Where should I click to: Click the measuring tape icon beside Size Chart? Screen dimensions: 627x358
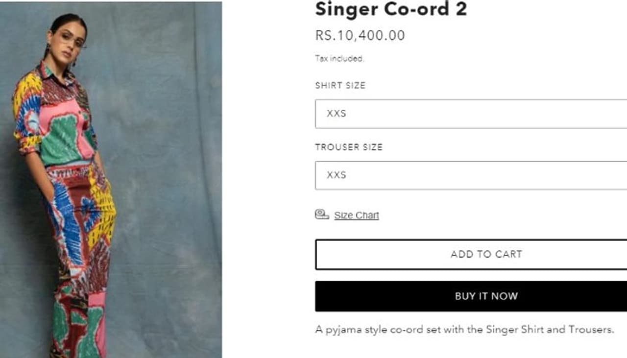point(322,215)
